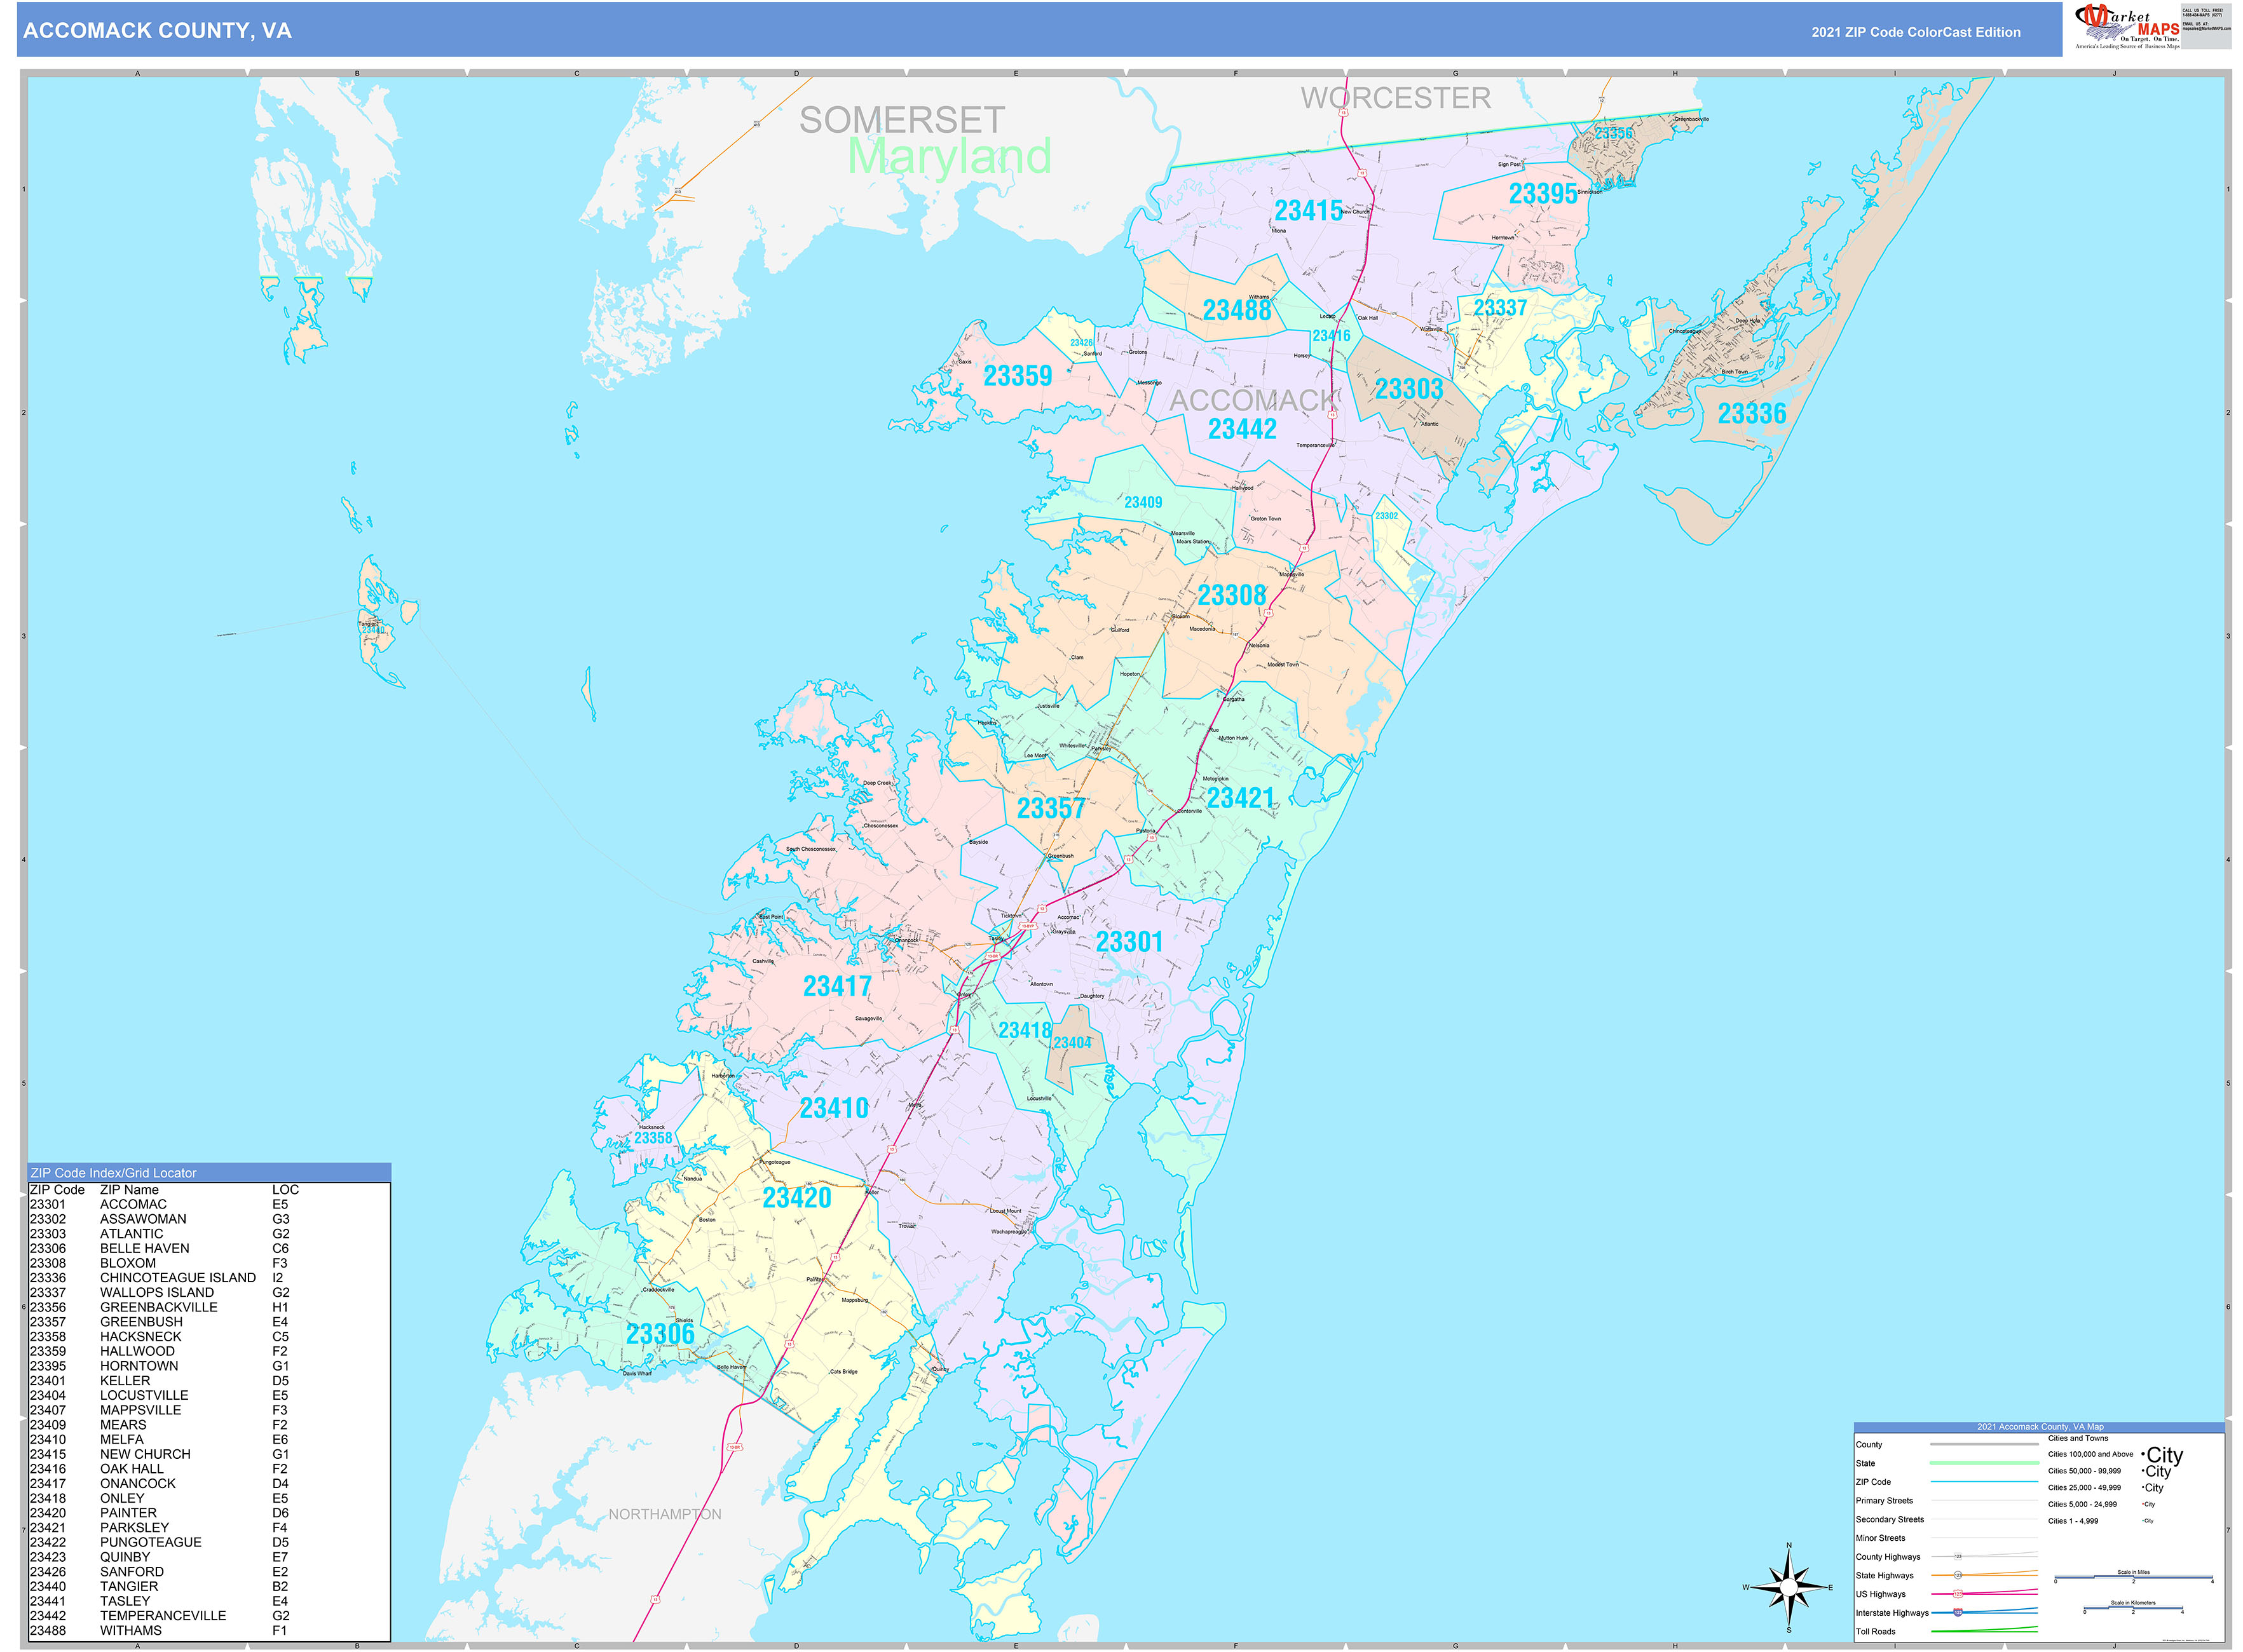Click the 2021 ZIP Code ColorCast Edition text
2243x1652 pixels.
(x=1916, y=32)
